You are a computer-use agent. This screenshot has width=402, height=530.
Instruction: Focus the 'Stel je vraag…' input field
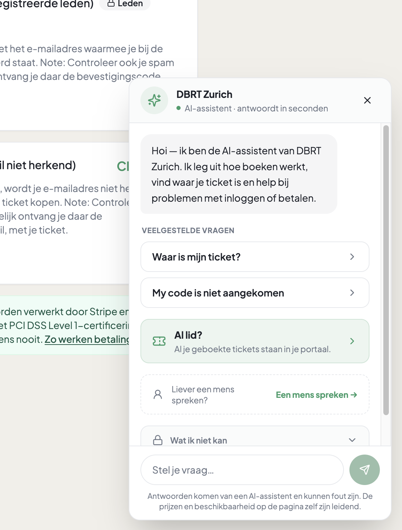(242, 470)
